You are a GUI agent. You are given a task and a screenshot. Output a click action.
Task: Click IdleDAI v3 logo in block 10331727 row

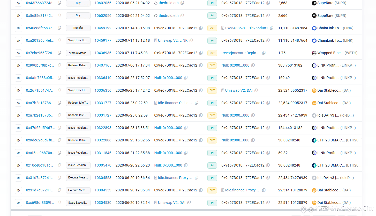pyautogui.click(x=314, y=115)
